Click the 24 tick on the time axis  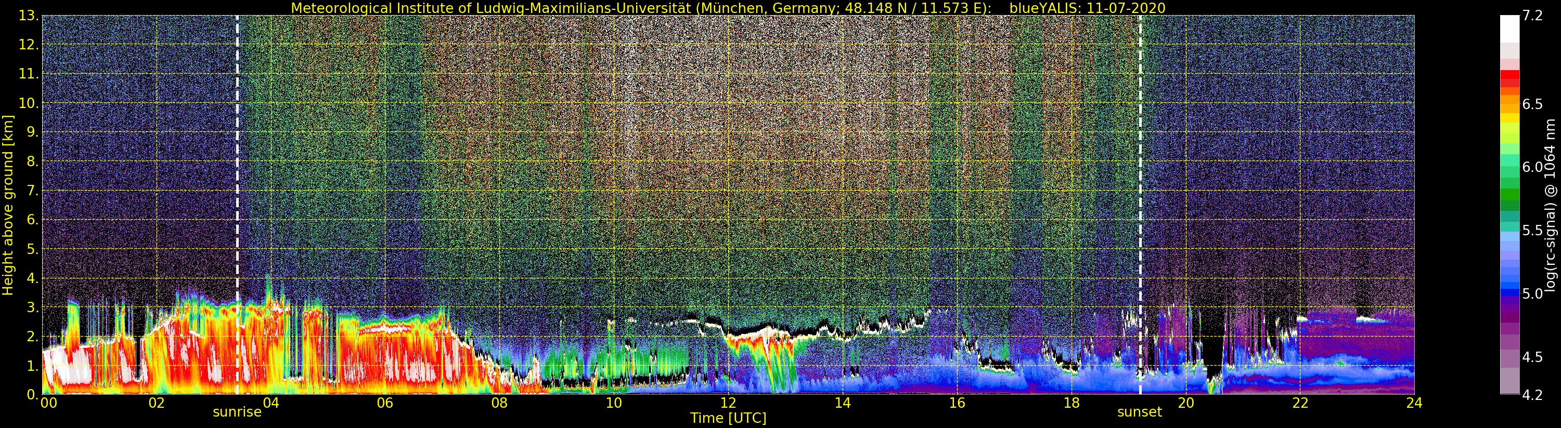(1414, 403)
